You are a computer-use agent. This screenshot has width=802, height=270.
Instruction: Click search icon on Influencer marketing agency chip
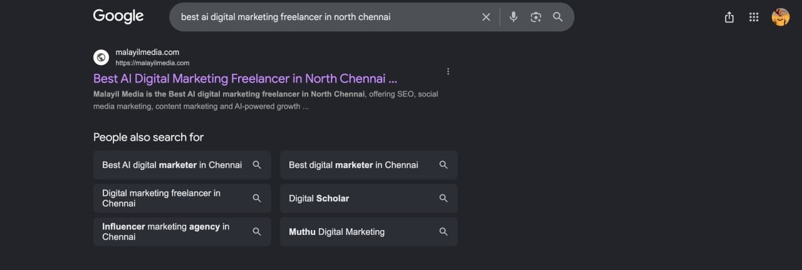(x=257, y=231)
